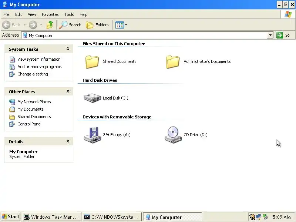The image size is (296, 222).
Task: Click the Add or remove programs icon
Action: pyautogui.click(x=12, y=67)
